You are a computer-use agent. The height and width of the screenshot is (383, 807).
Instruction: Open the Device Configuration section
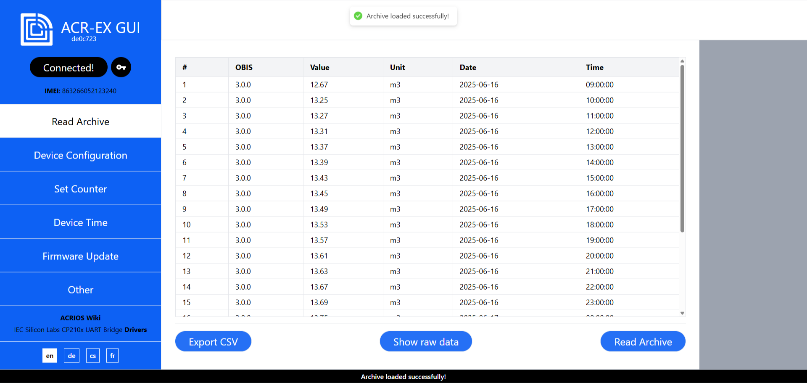coord(80,155)
